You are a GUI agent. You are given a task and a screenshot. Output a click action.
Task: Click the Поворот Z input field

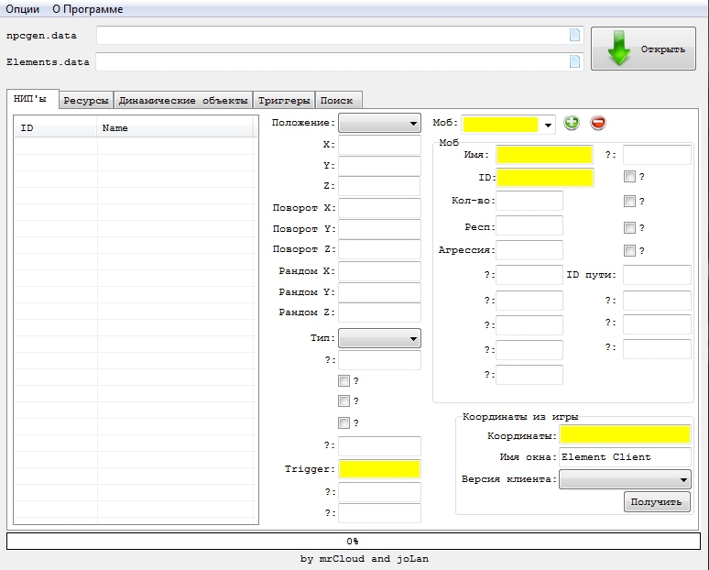379,249
